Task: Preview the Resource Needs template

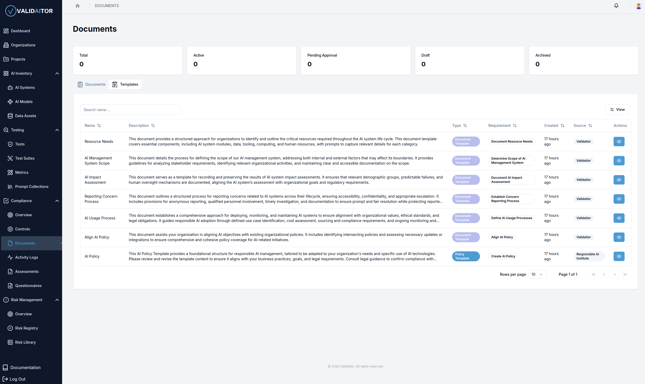Action: [619, 141]
